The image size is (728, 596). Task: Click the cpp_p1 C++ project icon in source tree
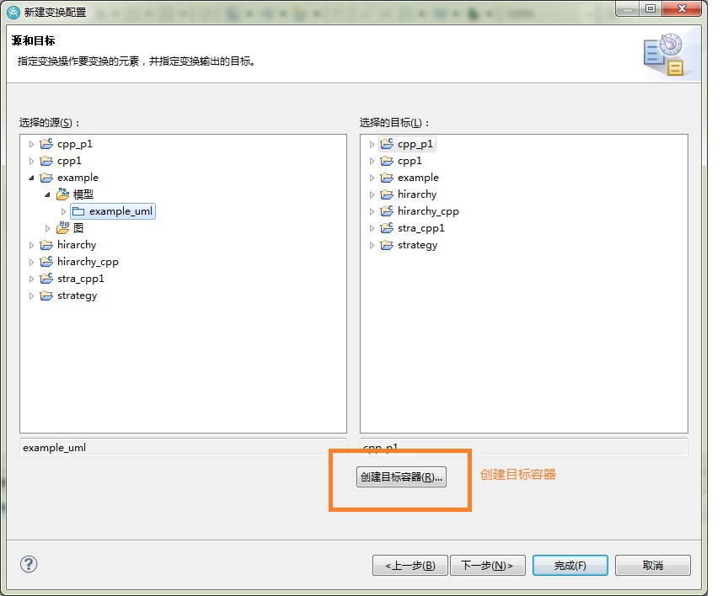tap(46, 143)
